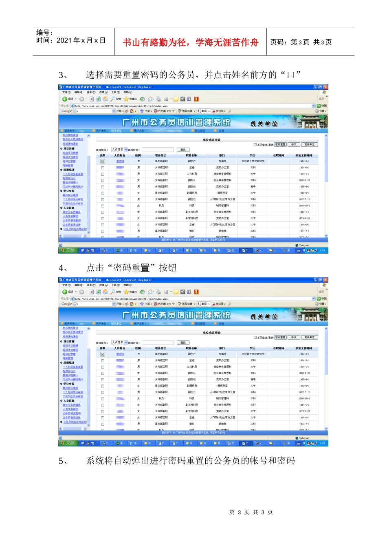This screenshot has height=548, width=387.
Task: Check second row's checkbox in step 4 table
Action: pos(103,360)
